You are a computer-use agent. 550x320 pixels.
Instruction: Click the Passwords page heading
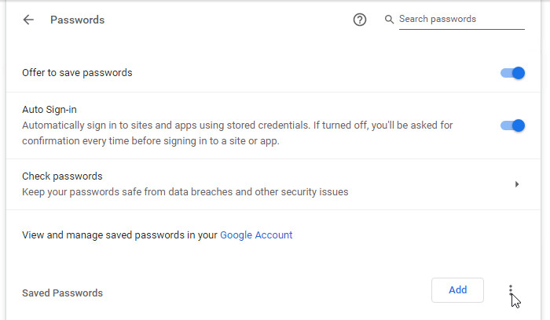(x=77, y=20)
